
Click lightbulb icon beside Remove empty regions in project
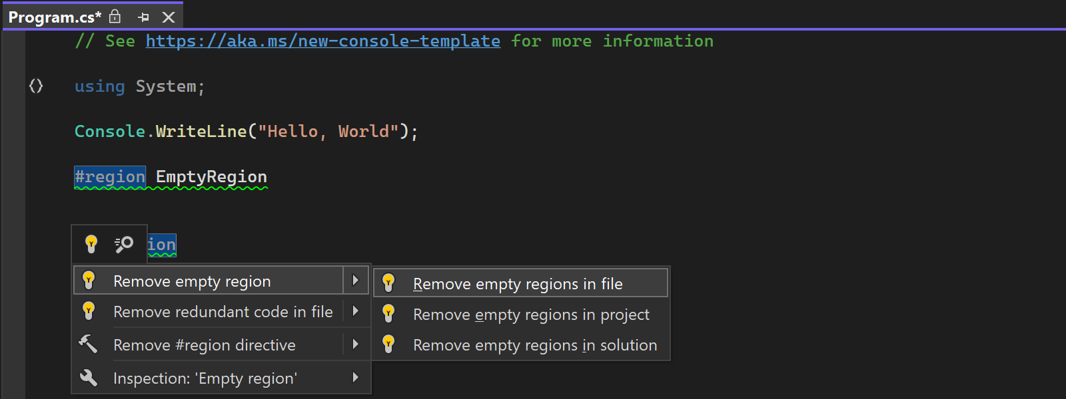click(x=388, y=314)
